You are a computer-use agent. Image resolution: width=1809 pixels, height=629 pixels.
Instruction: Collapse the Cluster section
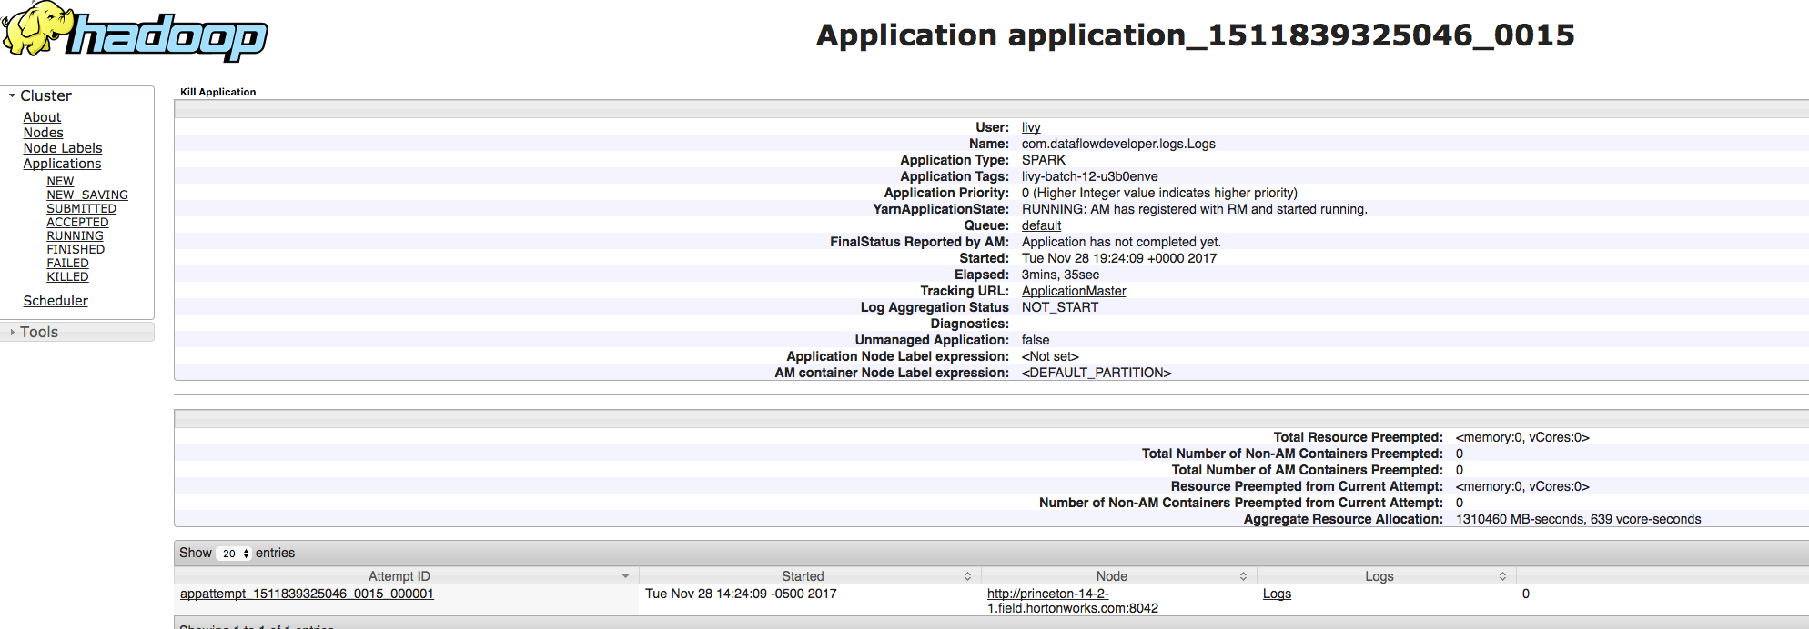click(13, 95)
